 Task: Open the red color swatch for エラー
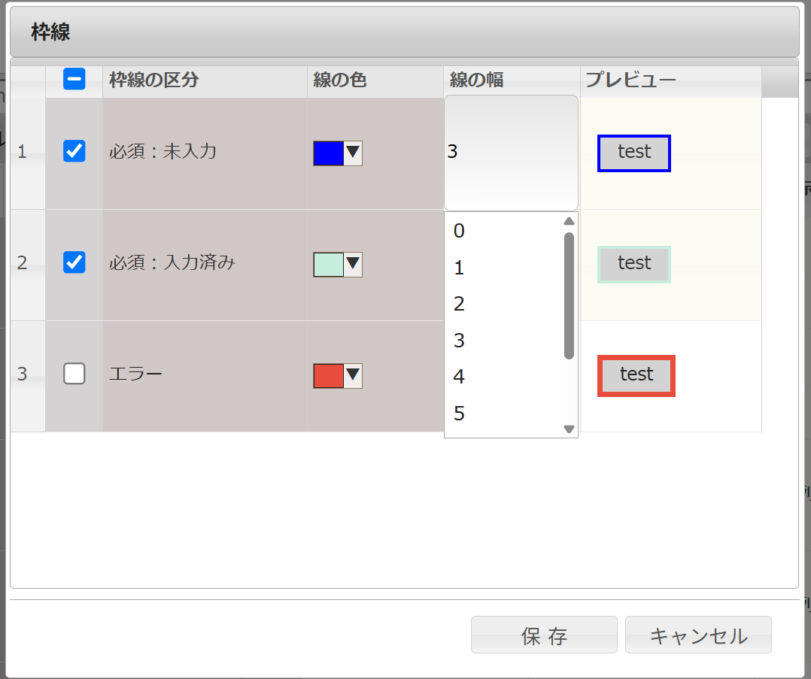coord(329,375)
